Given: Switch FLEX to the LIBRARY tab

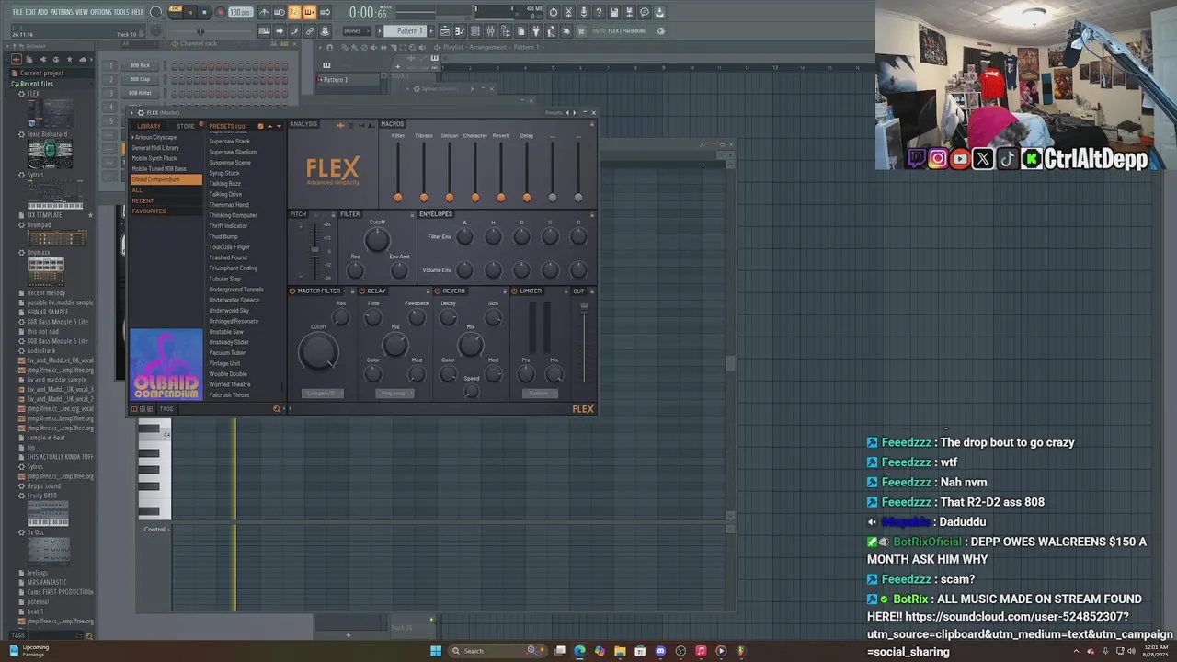Looking at the screenshot, I should [149, 126].
